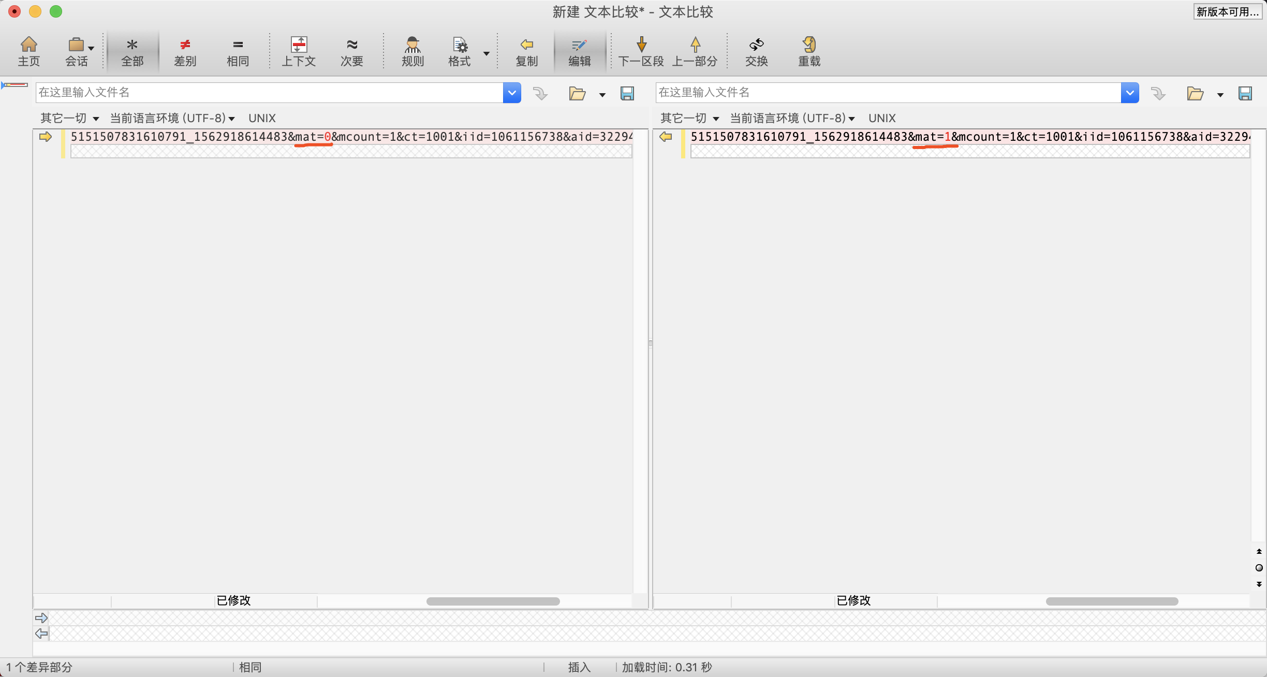Click left pane UNIX line ending label
Image resolution: width=1267 pixels, height=677 pixels.
pos(262,119)
